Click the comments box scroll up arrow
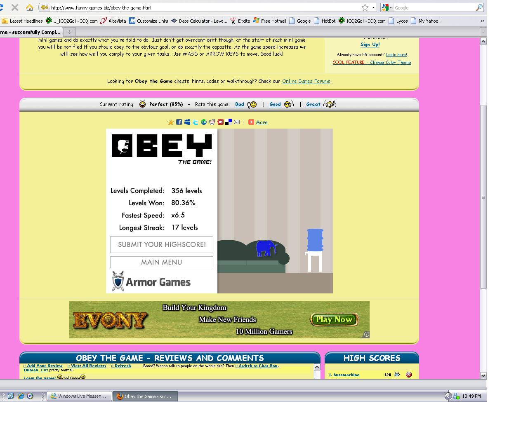This screenshot has height=422, width=528. [x=317, y=367]
